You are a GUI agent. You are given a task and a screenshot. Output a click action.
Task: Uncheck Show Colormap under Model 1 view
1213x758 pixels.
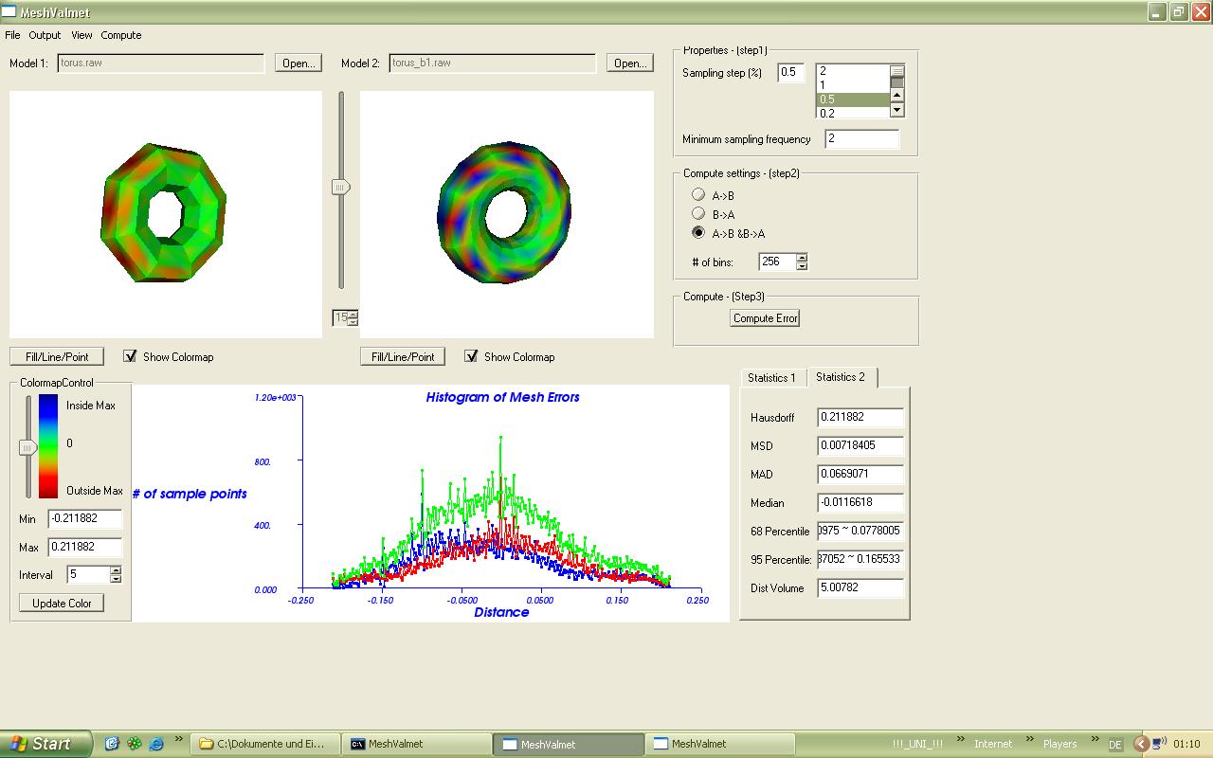point(130,356)
